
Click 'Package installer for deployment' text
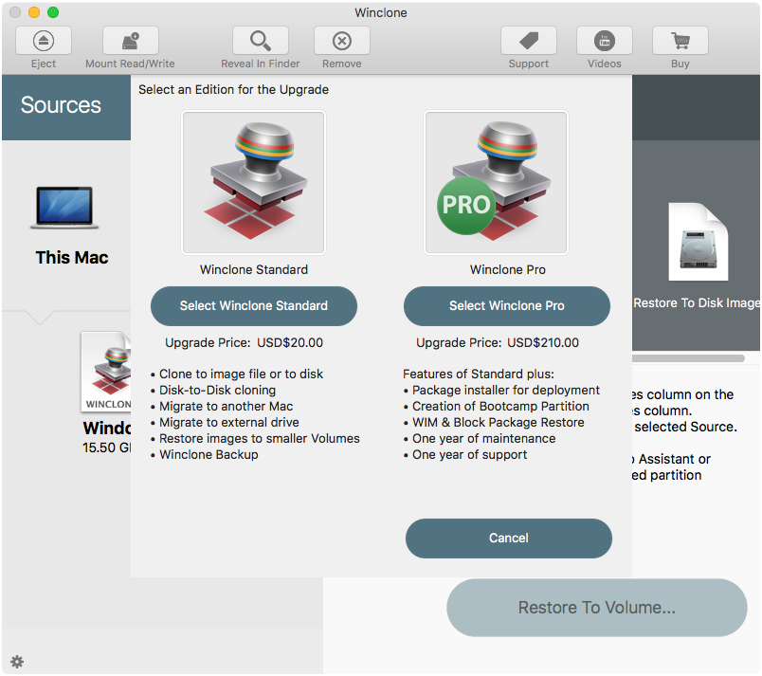pos(506,390)
